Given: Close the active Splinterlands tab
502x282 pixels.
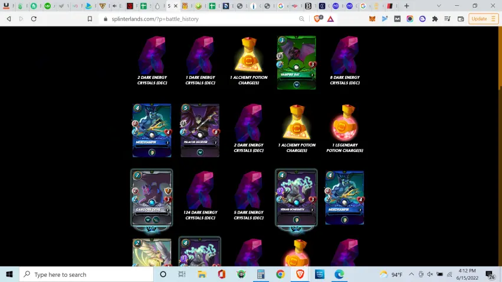Looking at the screenshot, I should click(x=175, y=6).
